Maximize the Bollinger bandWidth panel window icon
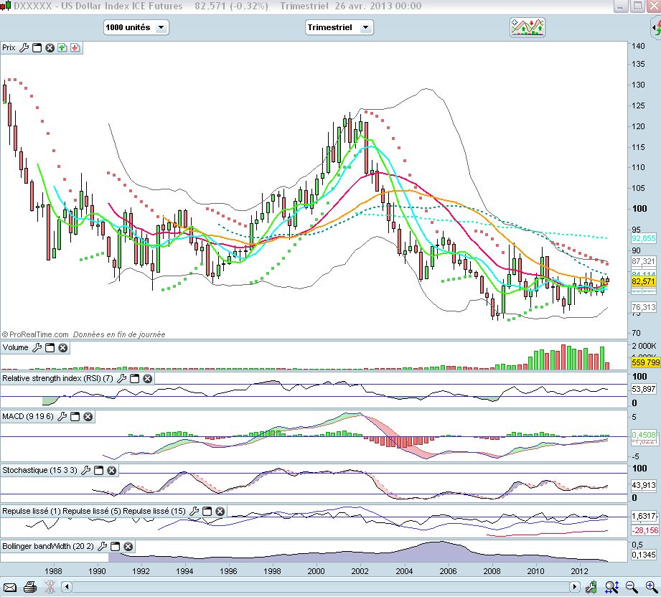Screen dimensions: 661x597 point(115,546)
